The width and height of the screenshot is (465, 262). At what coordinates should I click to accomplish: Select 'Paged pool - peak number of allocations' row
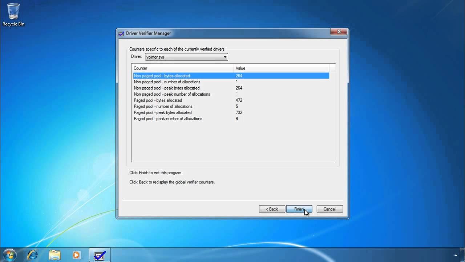tap(231, 119)
